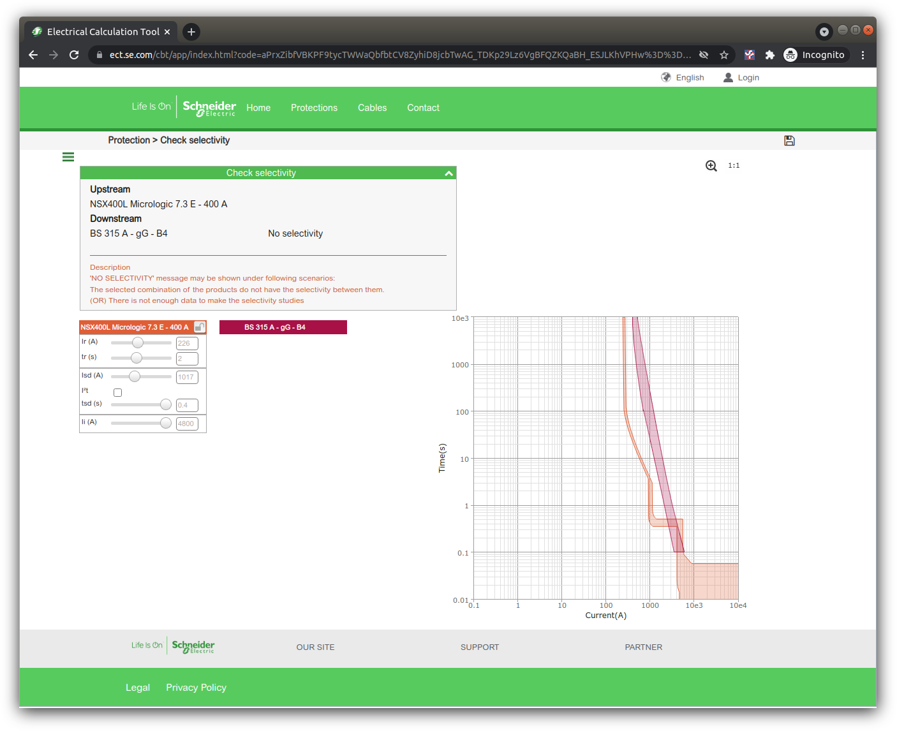897x731 pixels.
Task: Change language via English globe
Action: click(683, 77)
